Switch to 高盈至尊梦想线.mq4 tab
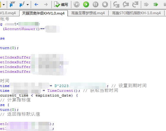This screenshot has width=166, height=131. coord(88,13)
